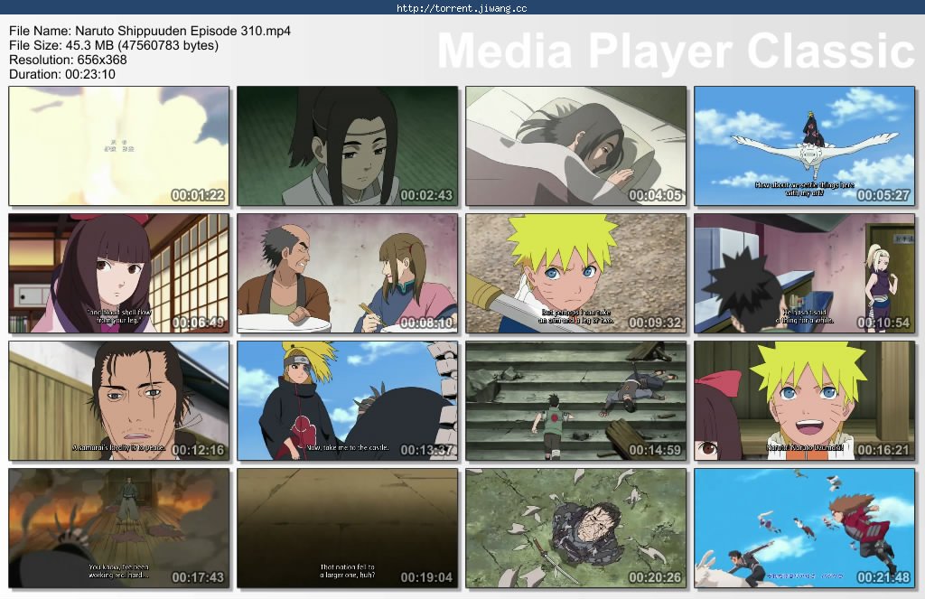
Task: Open the bird-riding frame at 00:05:27
Action: pyautogui.click(x=804, y=146)
